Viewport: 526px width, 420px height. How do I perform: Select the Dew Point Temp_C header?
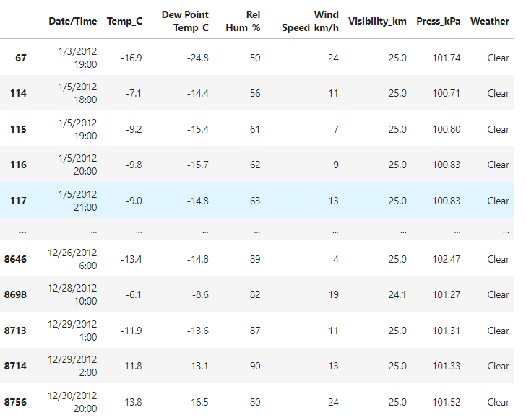(185, 21)
